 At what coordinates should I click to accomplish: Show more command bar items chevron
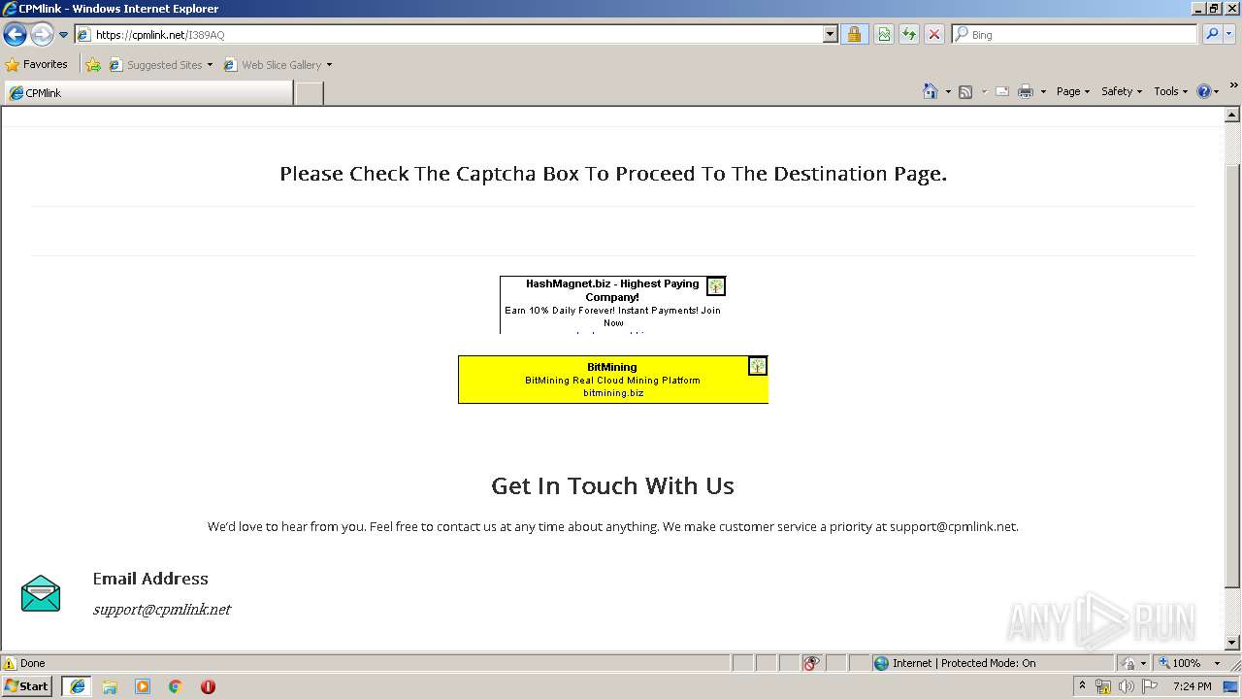[1233, 86]
